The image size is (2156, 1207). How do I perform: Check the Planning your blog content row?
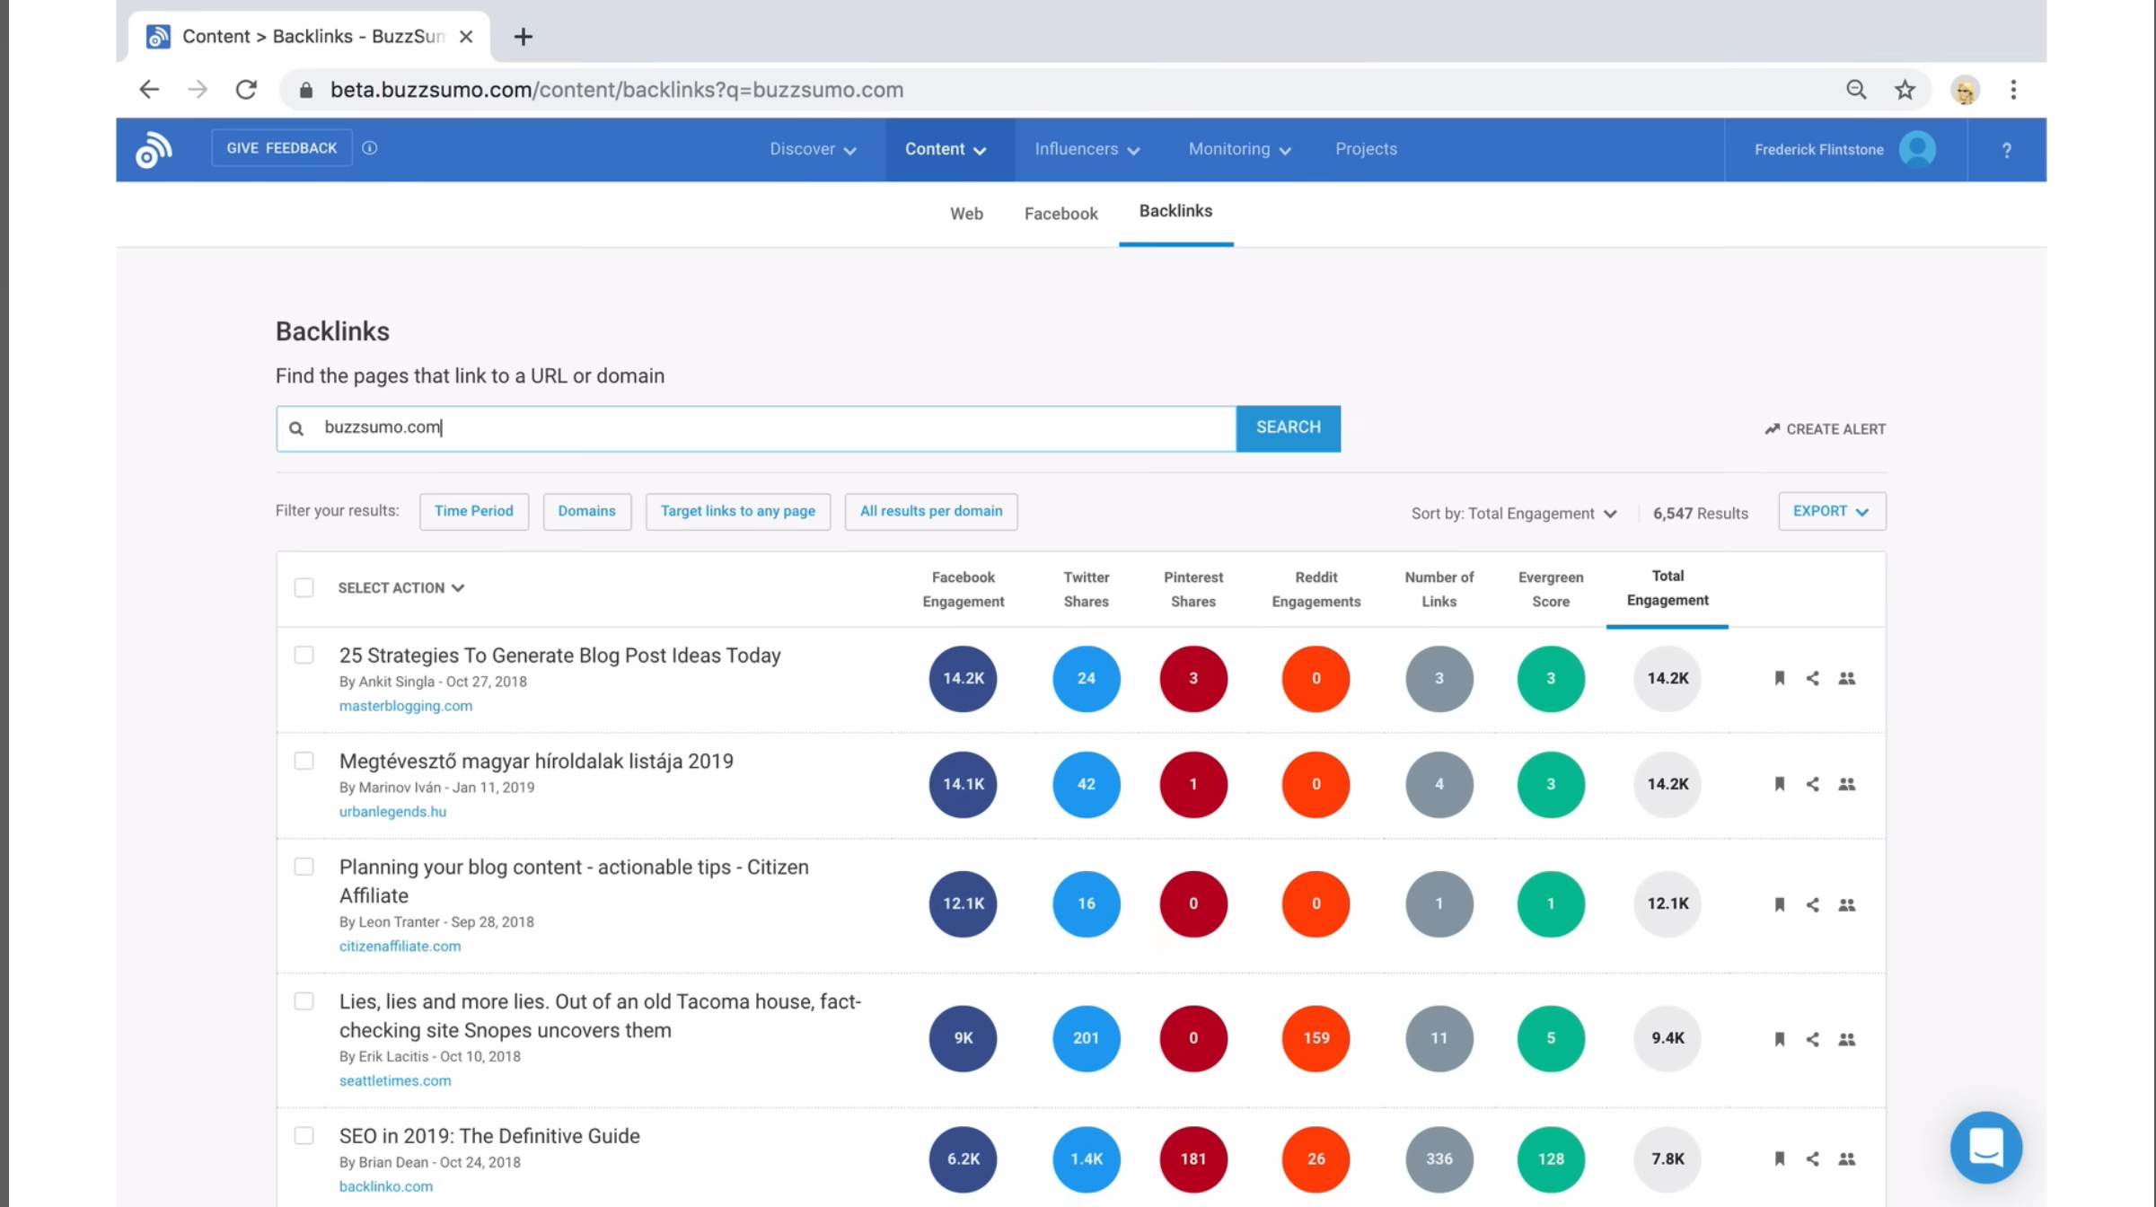coord(304,867)
